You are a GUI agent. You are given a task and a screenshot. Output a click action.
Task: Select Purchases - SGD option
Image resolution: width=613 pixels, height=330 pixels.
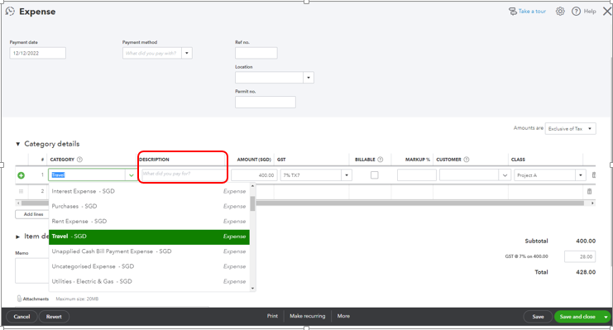(x=149, y=206)
